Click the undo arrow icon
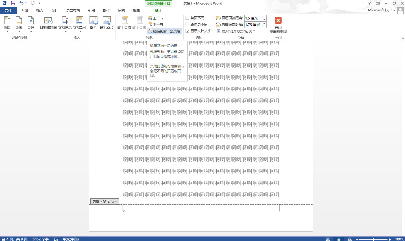The width and height of the screenshot is (405, 241). tap(21, 3)
